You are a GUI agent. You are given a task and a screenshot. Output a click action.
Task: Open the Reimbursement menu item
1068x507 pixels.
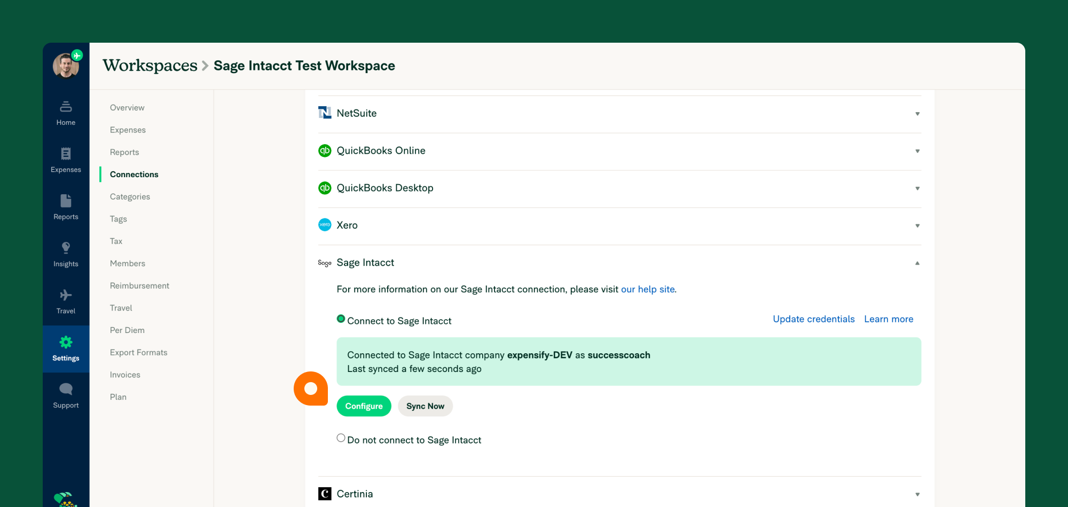(139, 286)
